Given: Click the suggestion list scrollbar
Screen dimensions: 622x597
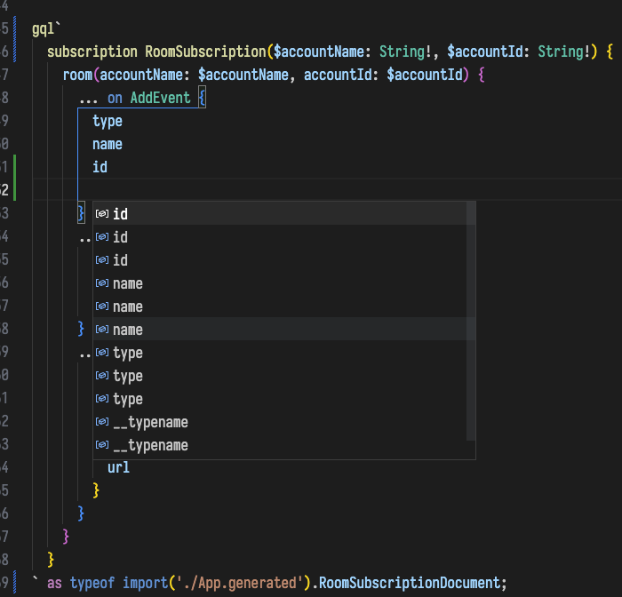Looking at the screenshot, I should 471,322.
